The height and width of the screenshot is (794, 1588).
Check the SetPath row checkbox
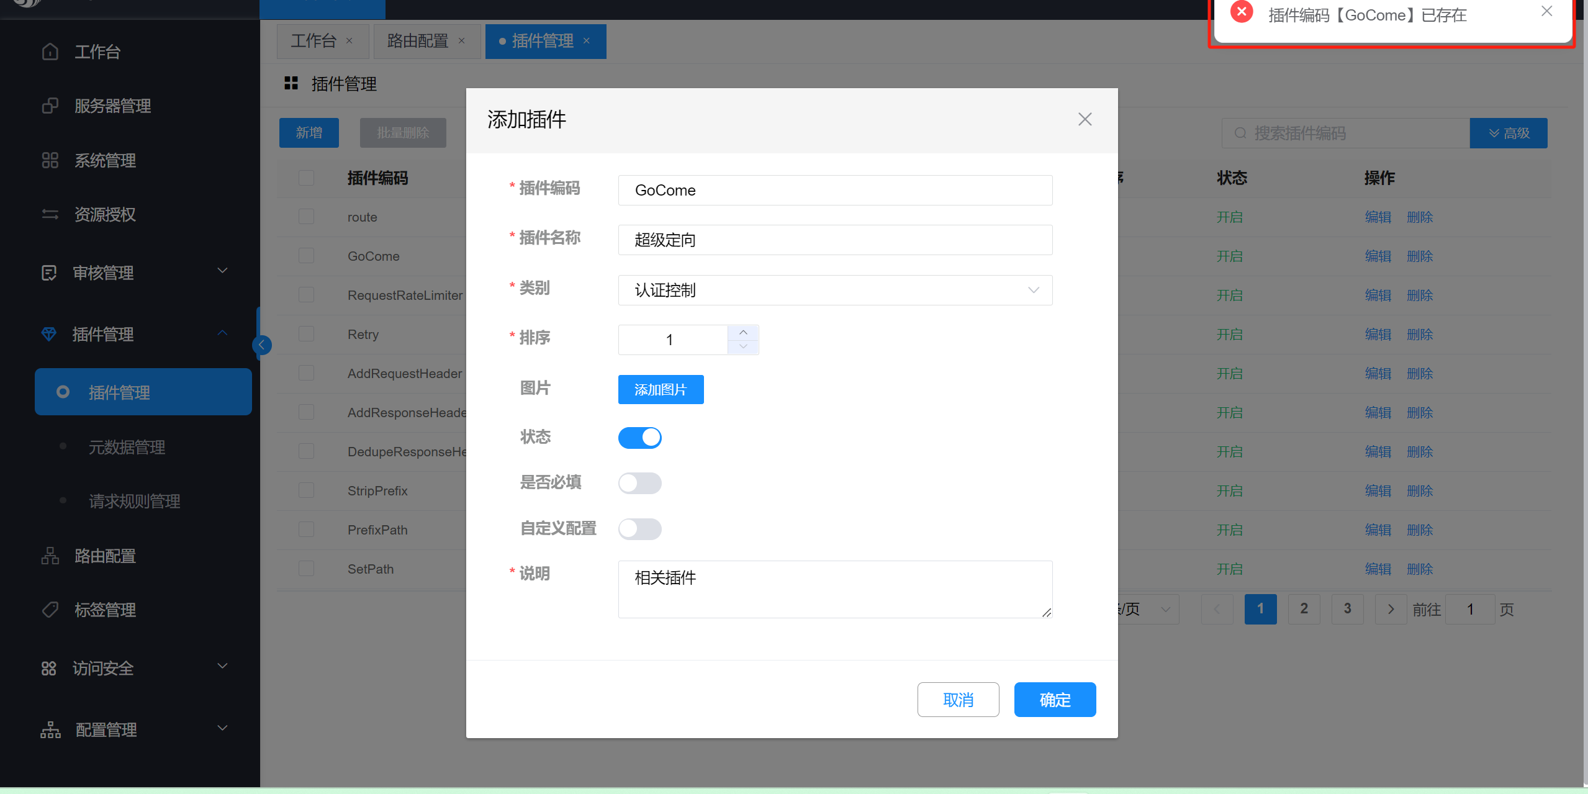tap(306, 569)
